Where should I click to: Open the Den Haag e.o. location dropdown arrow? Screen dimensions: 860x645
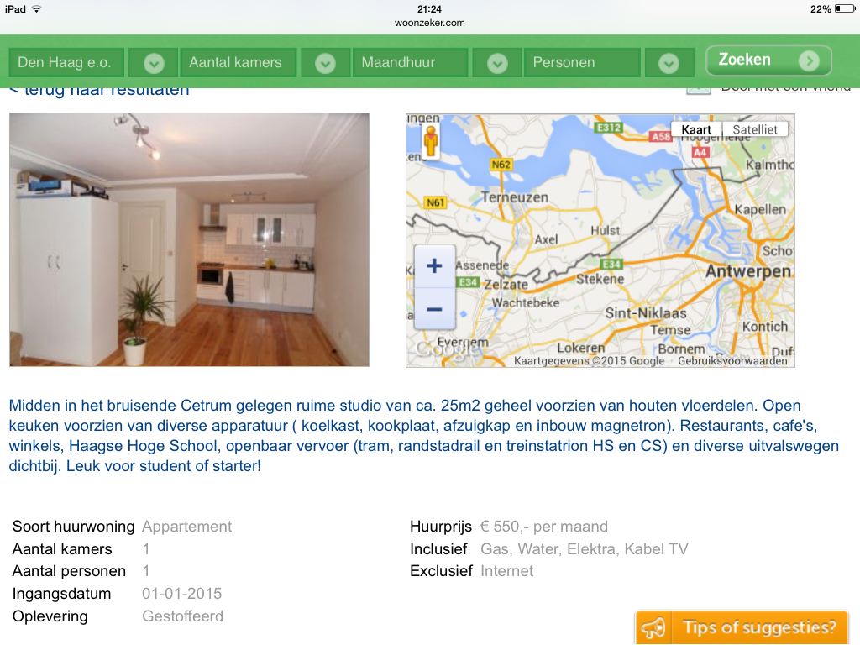[154, 64]
